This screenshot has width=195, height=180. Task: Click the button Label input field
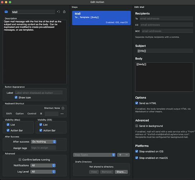tap(39, 93)
